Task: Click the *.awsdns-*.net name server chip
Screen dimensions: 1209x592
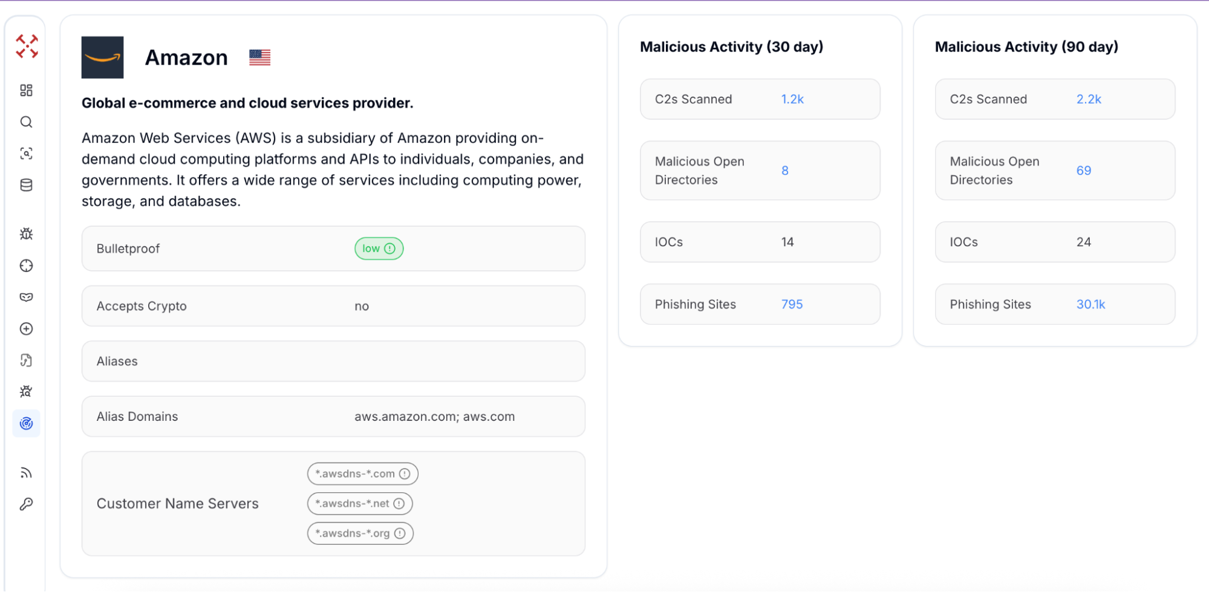Action: coord(360,504)
